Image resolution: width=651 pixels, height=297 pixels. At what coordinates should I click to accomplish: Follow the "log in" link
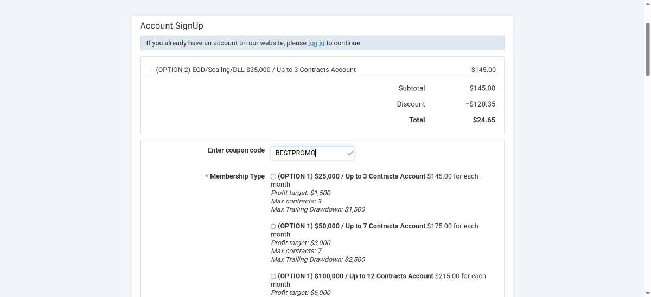(x=316, y=43)
